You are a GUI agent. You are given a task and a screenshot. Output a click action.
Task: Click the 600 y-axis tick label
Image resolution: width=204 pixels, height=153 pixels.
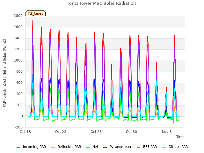pos(19,83)
